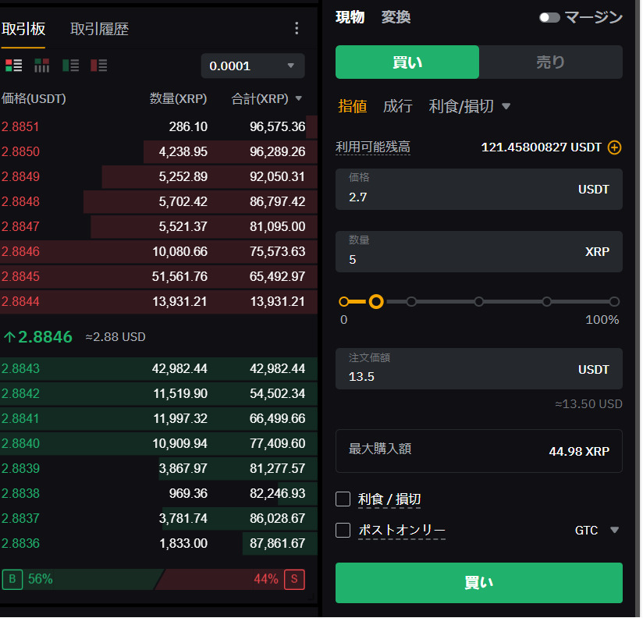Click the plus icon to deposit USDT
The width and height of the screenshot is (643, 618).
615,147
